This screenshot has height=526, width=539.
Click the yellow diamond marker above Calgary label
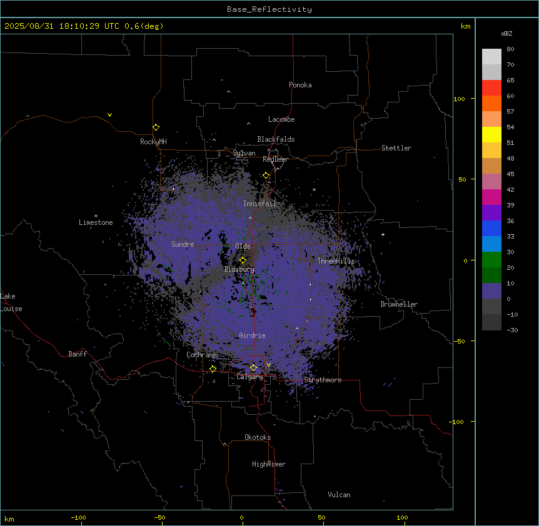[x=253, y=368]
